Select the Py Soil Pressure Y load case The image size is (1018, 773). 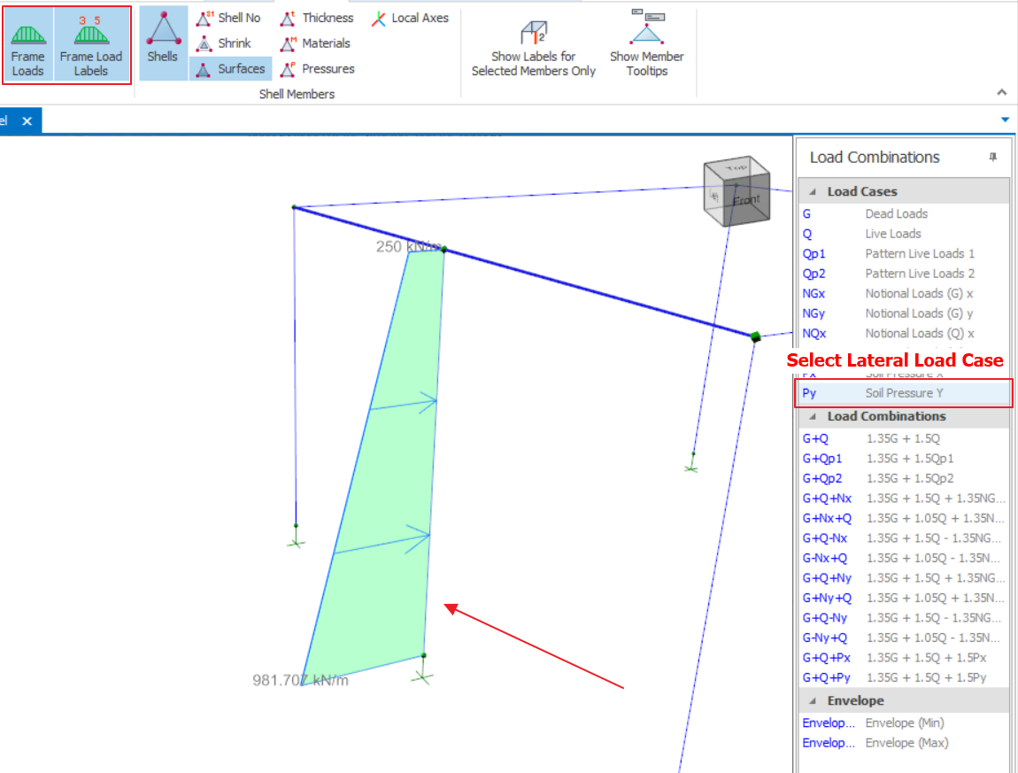(903, 393)
